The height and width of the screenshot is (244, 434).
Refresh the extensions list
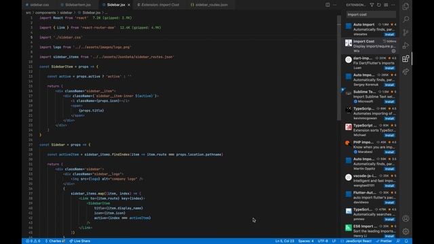tap(379, 5)
